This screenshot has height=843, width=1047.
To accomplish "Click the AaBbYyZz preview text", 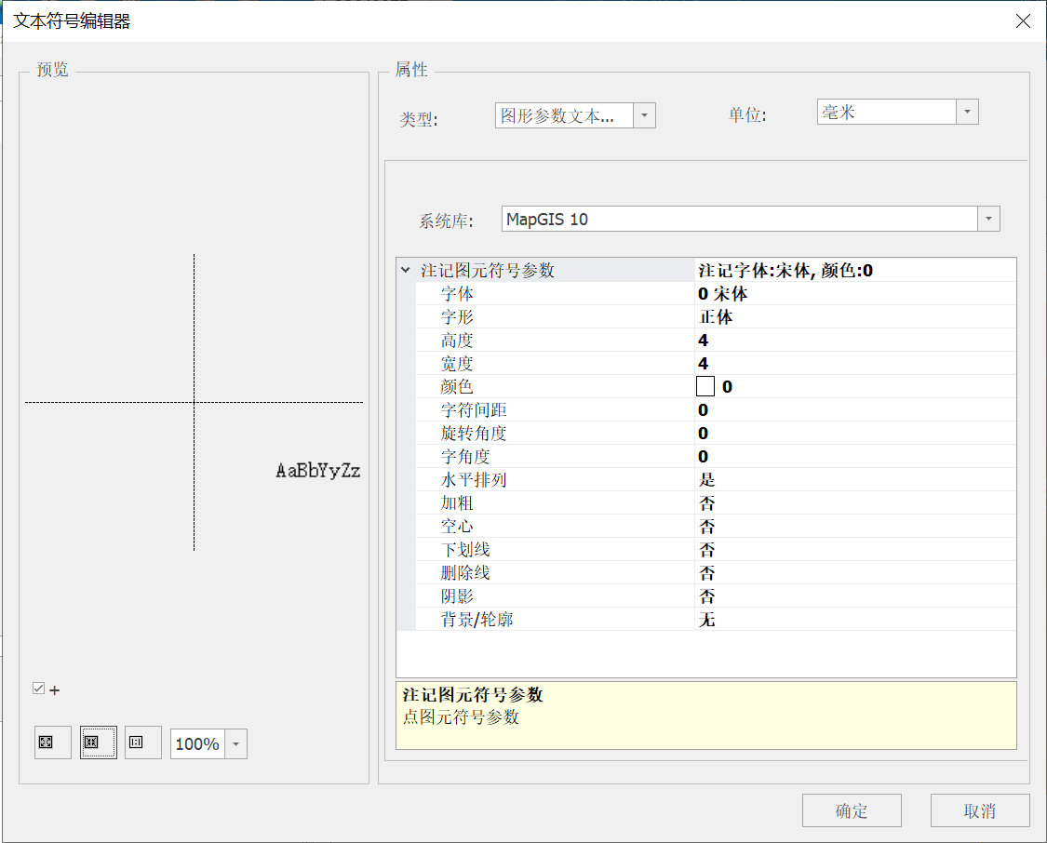I will coord(317,471).
